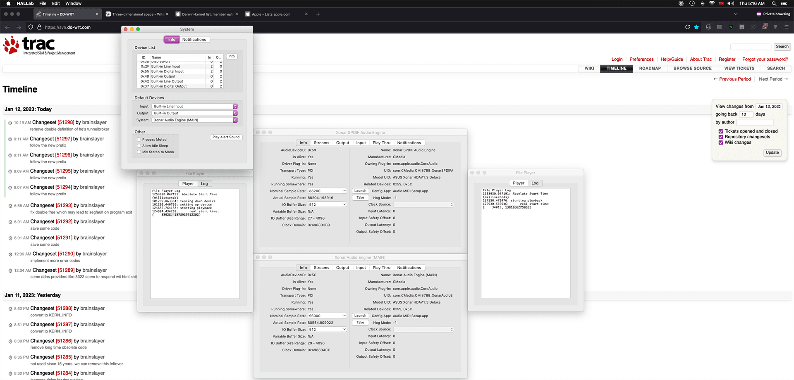The image size is (794, 380).
Task: Open the tracking protection shield icon
Action: [31, 27]
